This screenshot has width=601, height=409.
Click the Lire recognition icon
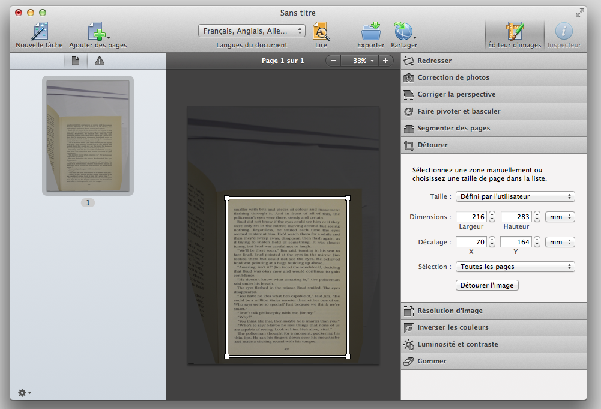pos(321,31)
